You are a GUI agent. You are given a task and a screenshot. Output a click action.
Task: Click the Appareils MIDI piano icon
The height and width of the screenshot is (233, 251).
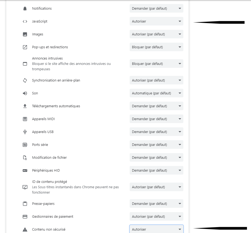click(x=25, y=119)
